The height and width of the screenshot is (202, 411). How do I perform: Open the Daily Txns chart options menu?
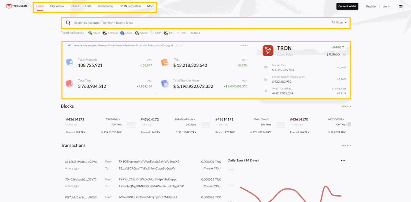(343, 160)
